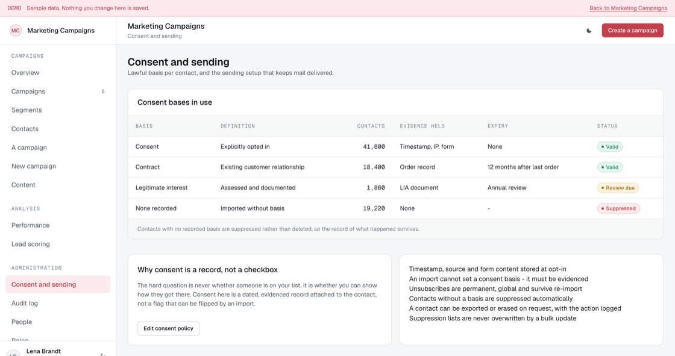
Task: Select A campaign in the sidebar
Action: click(x=58, y=148)
